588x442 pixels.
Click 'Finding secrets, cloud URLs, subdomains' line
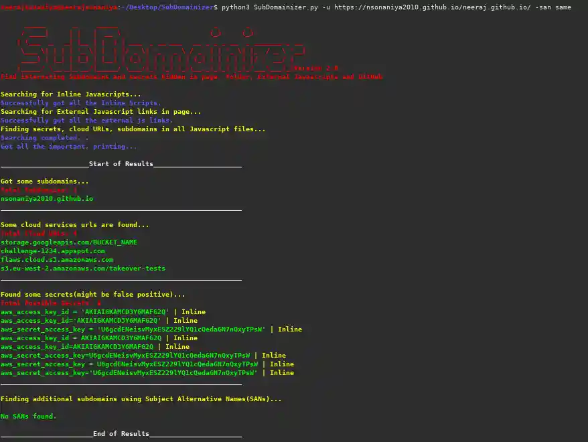coord(133,129)
